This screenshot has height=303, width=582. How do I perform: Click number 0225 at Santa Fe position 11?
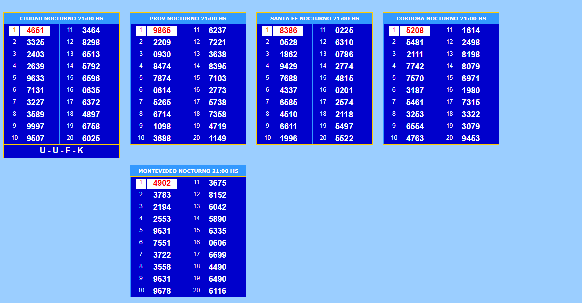click(x=344, y=30)
